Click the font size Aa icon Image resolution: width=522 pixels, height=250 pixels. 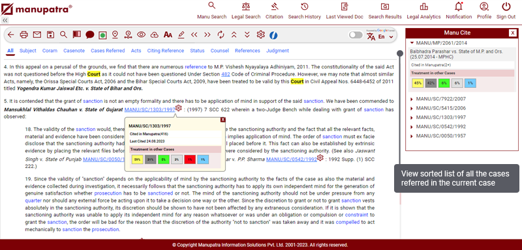[168, 35]
